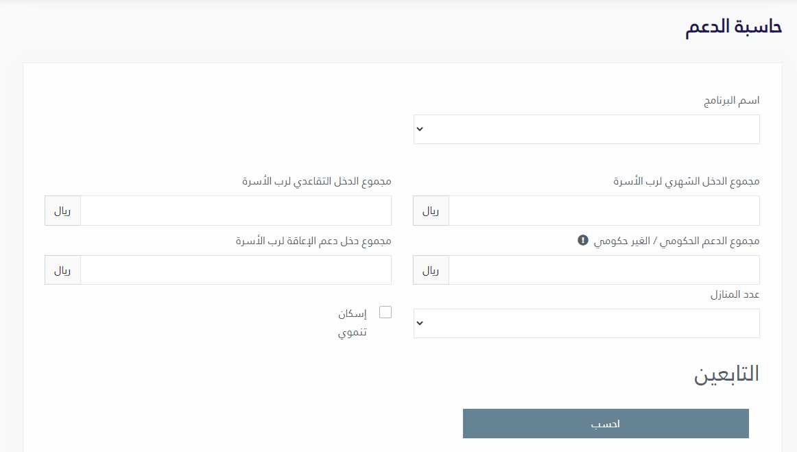Click ريال addon of retirement income field
Image resolution: width=797 pixels, height=452 pixels.
point(62,211)
